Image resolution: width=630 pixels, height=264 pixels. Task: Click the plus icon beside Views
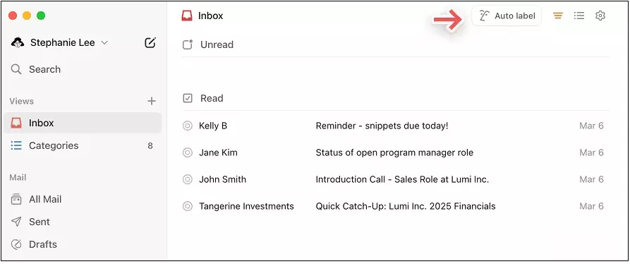click(152, 101)
